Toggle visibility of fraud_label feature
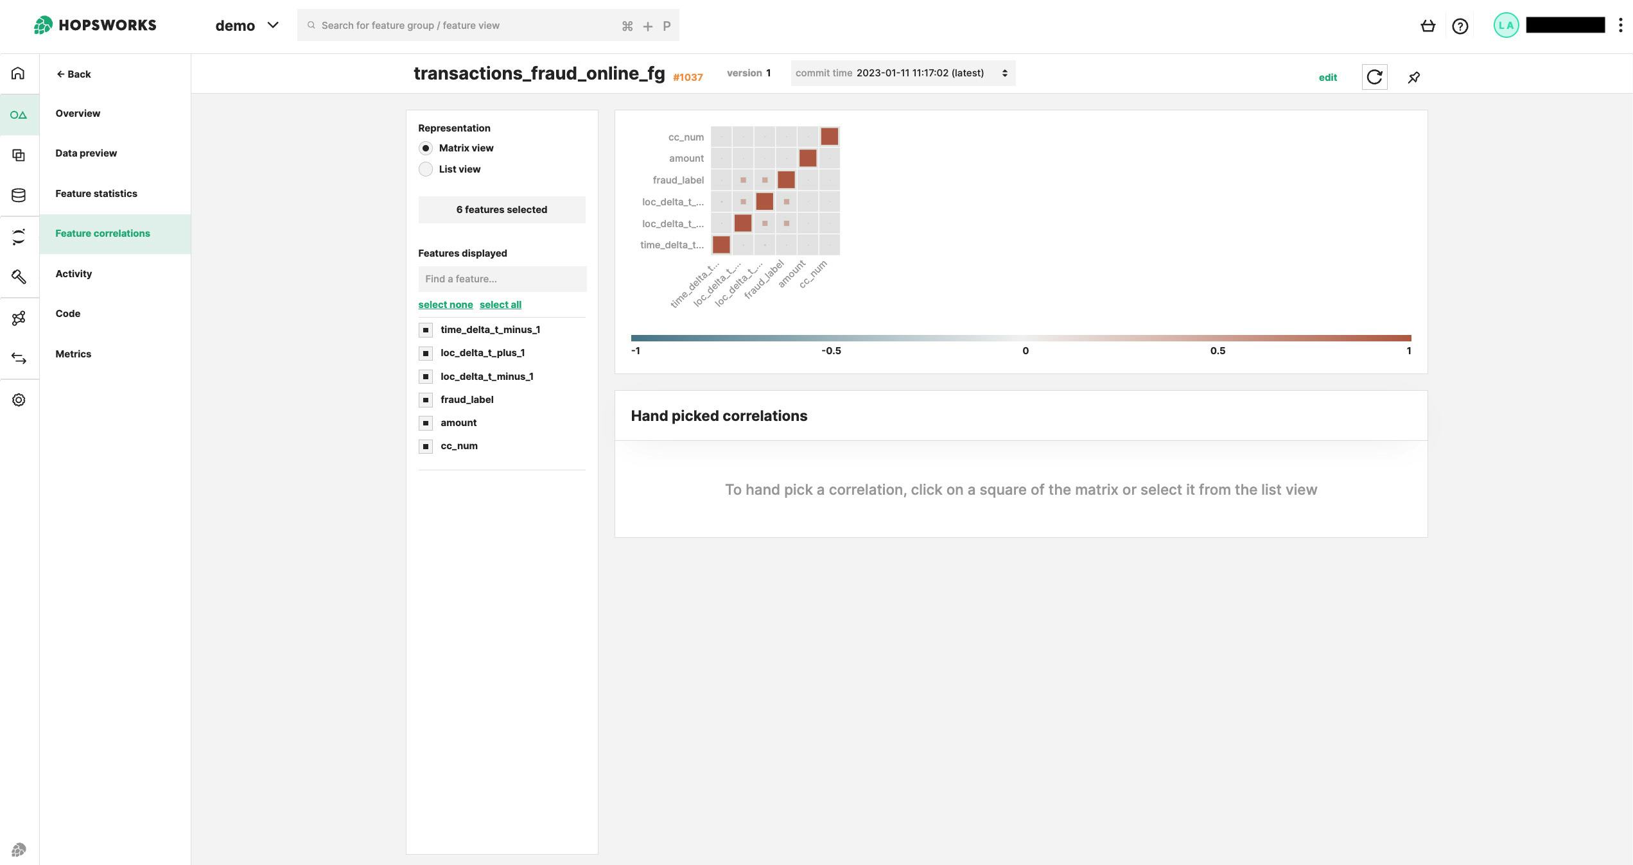 (x=426, y=400)
